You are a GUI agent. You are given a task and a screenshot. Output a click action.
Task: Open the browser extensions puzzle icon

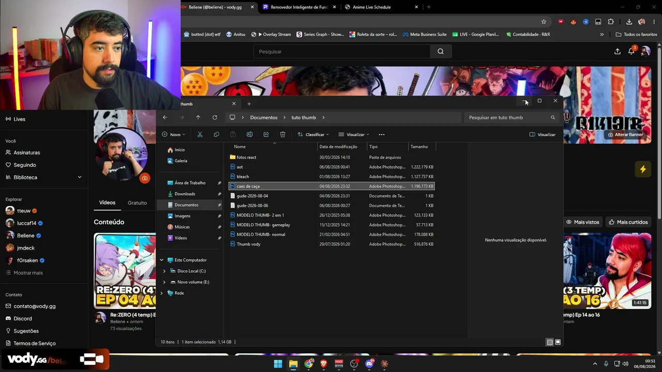point(611,22)
